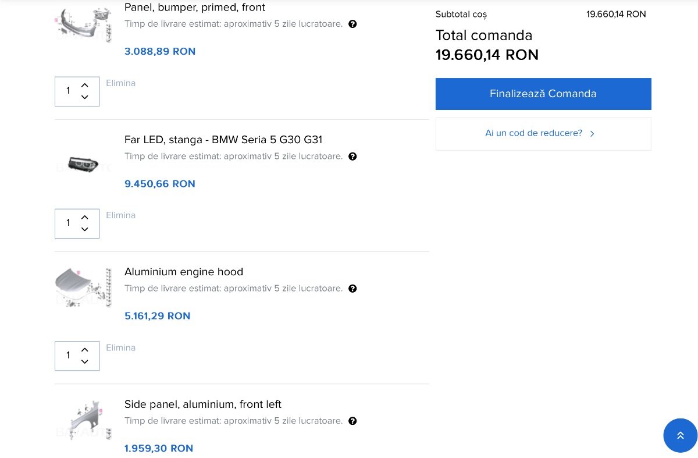
Task: Increase quantity of Aluminium engine hood
Action: point(85,350)
